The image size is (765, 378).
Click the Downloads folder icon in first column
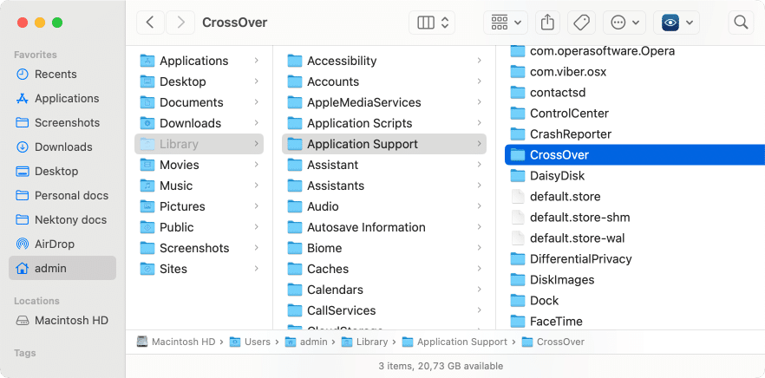point(147,123)
